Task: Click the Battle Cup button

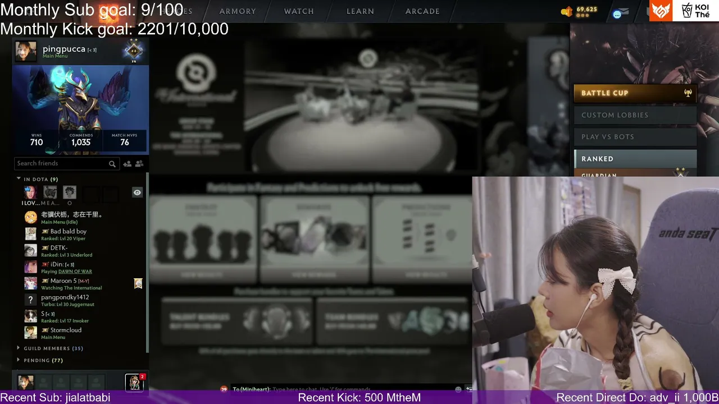Action: click(x=635, y=93)
